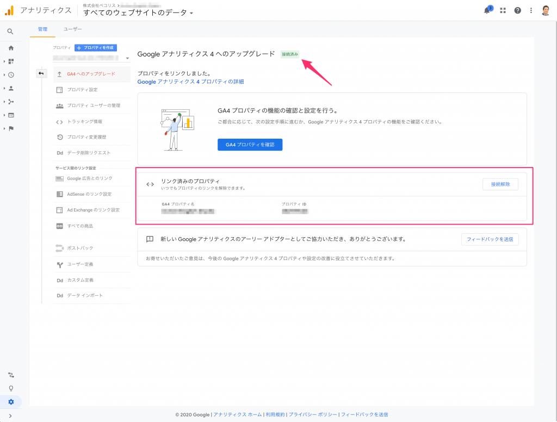
Task: Click feedback speech bubble icon
Action: point(150,239)
